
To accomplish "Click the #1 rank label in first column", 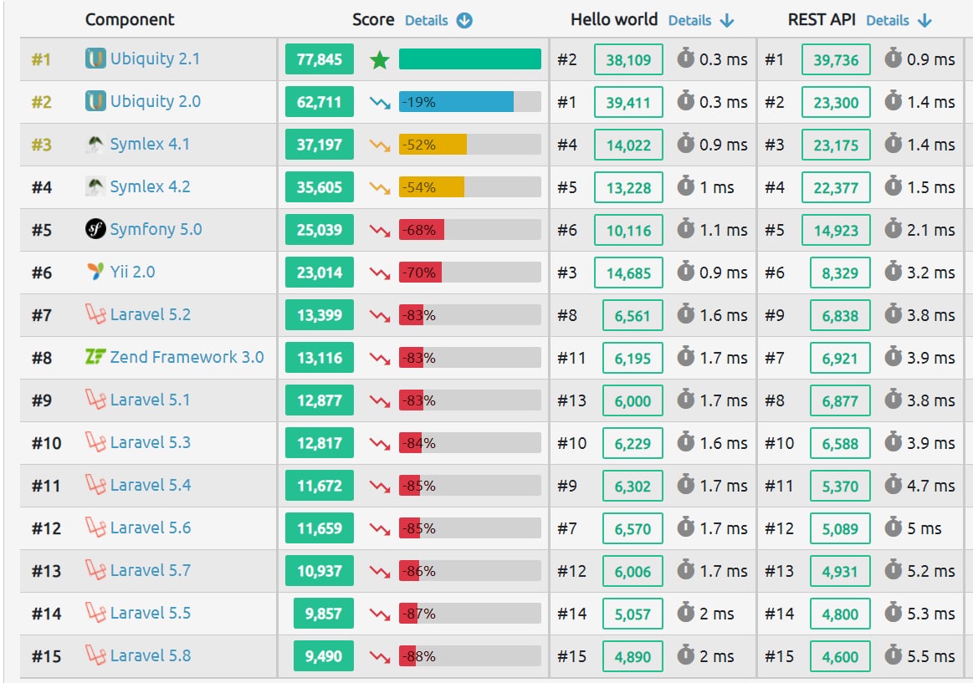I will (x=41, y=59).
